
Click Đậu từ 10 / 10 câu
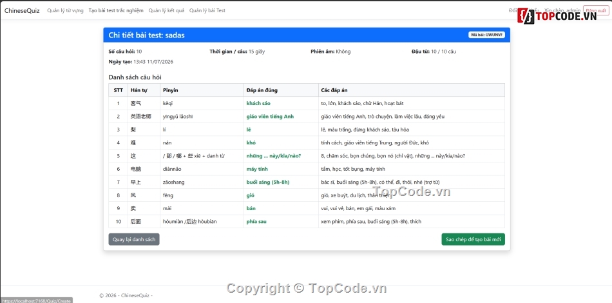[x=434, y=52]
